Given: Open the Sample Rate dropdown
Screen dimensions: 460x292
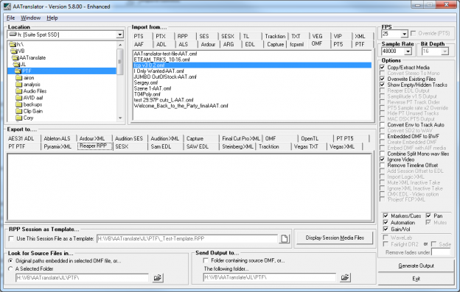Looking at the screenshot, I should (x=408, y=51).
